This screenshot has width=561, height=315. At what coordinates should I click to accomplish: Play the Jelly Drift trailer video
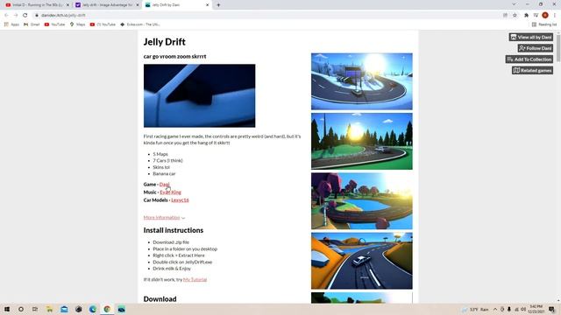(199, 95)
